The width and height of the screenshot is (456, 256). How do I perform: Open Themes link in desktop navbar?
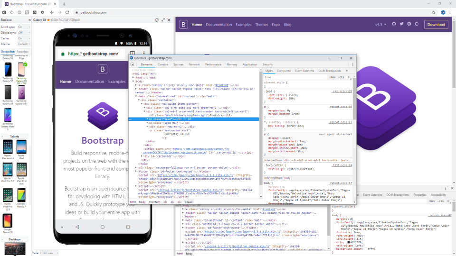[x=261, y=25]
